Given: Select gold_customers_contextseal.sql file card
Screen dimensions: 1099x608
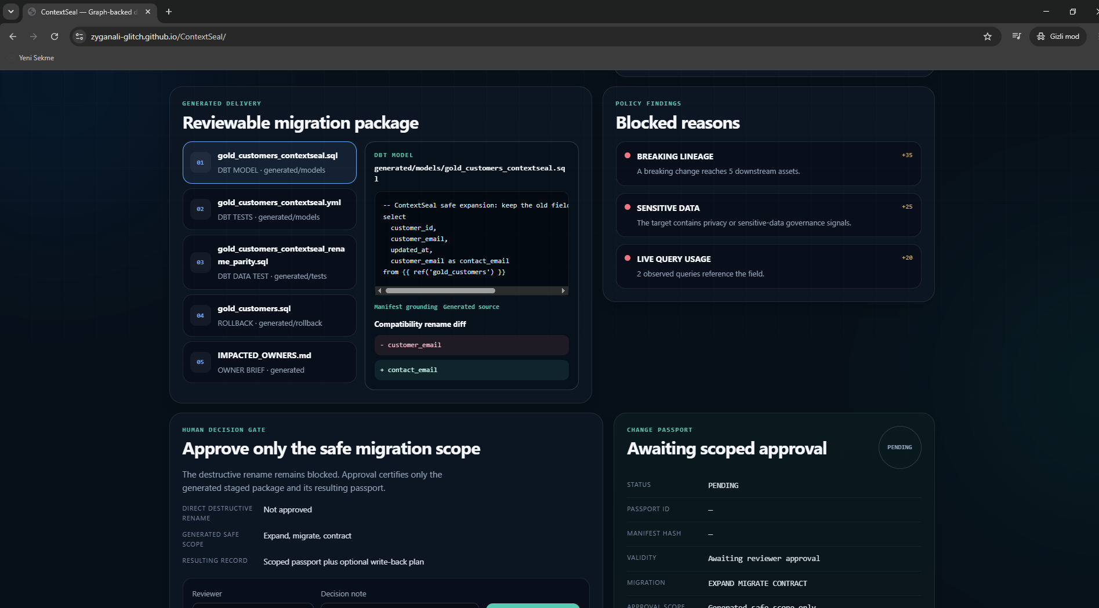Looking at the screenshot, I should tap(270, 162).
